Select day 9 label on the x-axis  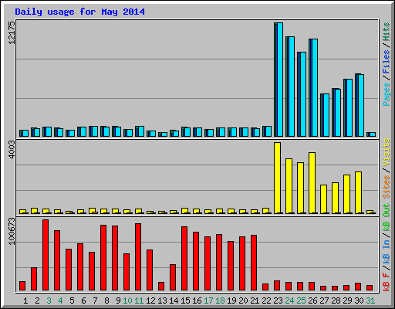[x=118, y=301]
